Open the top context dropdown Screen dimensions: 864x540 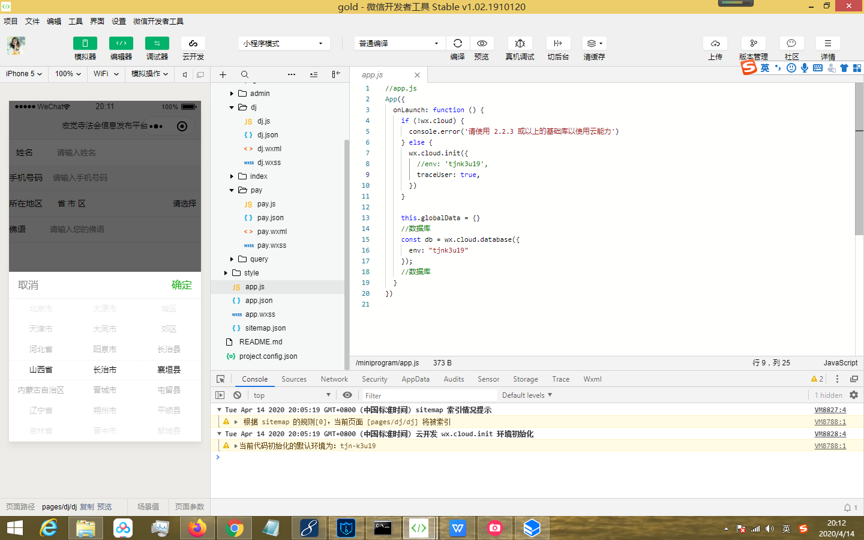(x=292, y=395)
